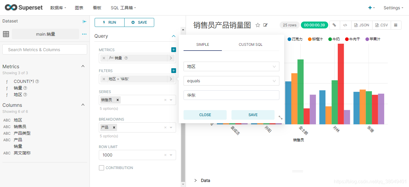This screenshot has height=187, width=409.
Task: Click SAVE in the filter popover
Action: 253,115
